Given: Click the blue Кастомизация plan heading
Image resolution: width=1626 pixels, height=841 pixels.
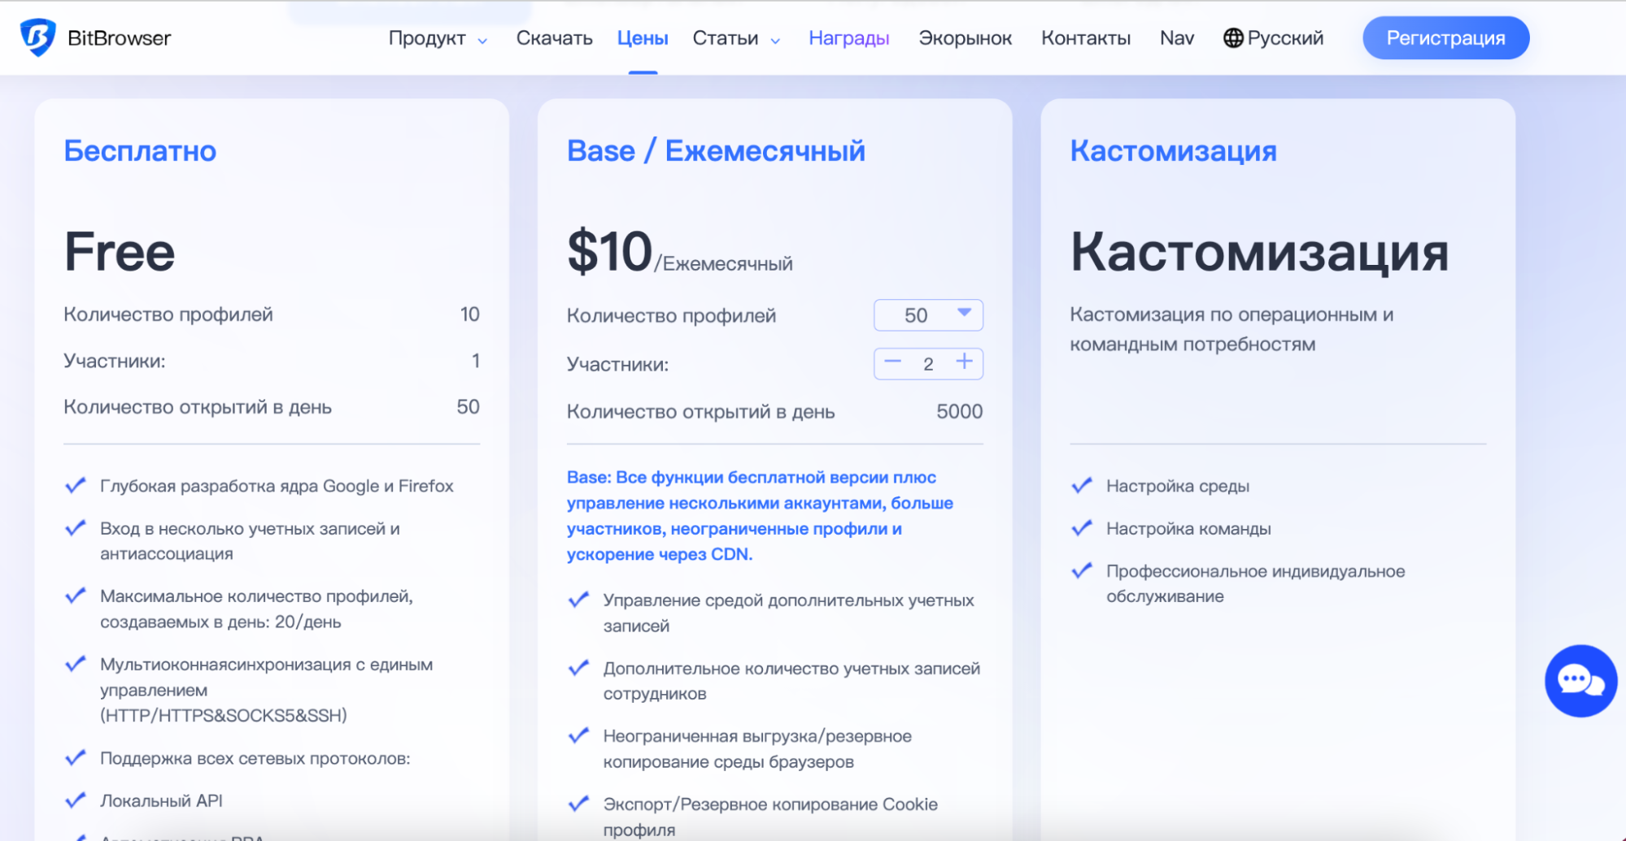Looking at the screenshot, I should coord(1173,151).
